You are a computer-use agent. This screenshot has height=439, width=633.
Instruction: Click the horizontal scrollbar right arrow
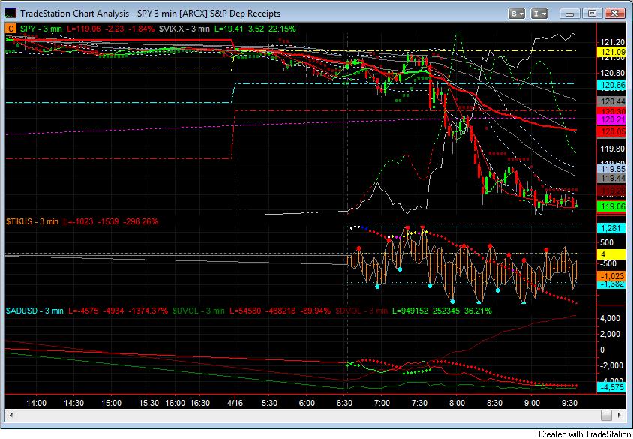pyautogui.click(x=619, y=415)
